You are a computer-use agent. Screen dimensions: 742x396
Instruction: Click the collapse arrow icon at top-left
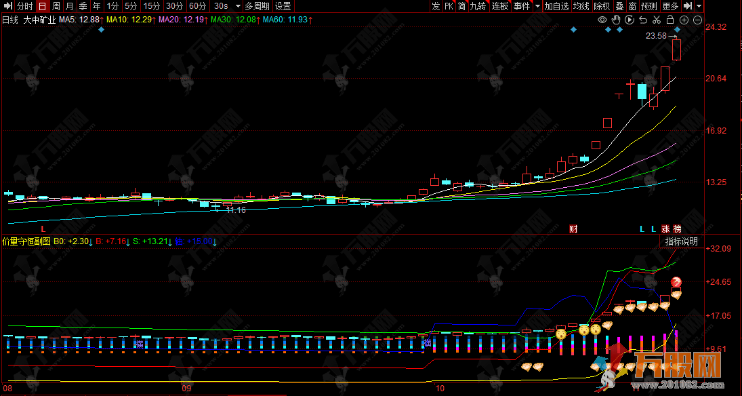[x=7, y=6]
